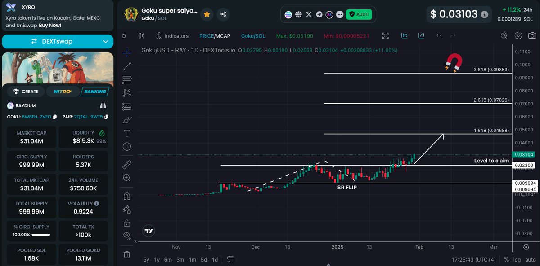540x266 pixels.
Task: Switch the chart to MCAP view
Action: pyautogui.click(x=222, y=36)
